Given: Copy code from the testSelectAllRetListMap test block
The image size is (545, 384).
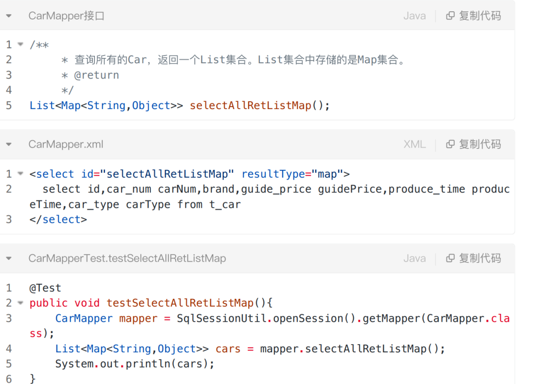Looking at the screenshot, I should [x=473, y=258].
